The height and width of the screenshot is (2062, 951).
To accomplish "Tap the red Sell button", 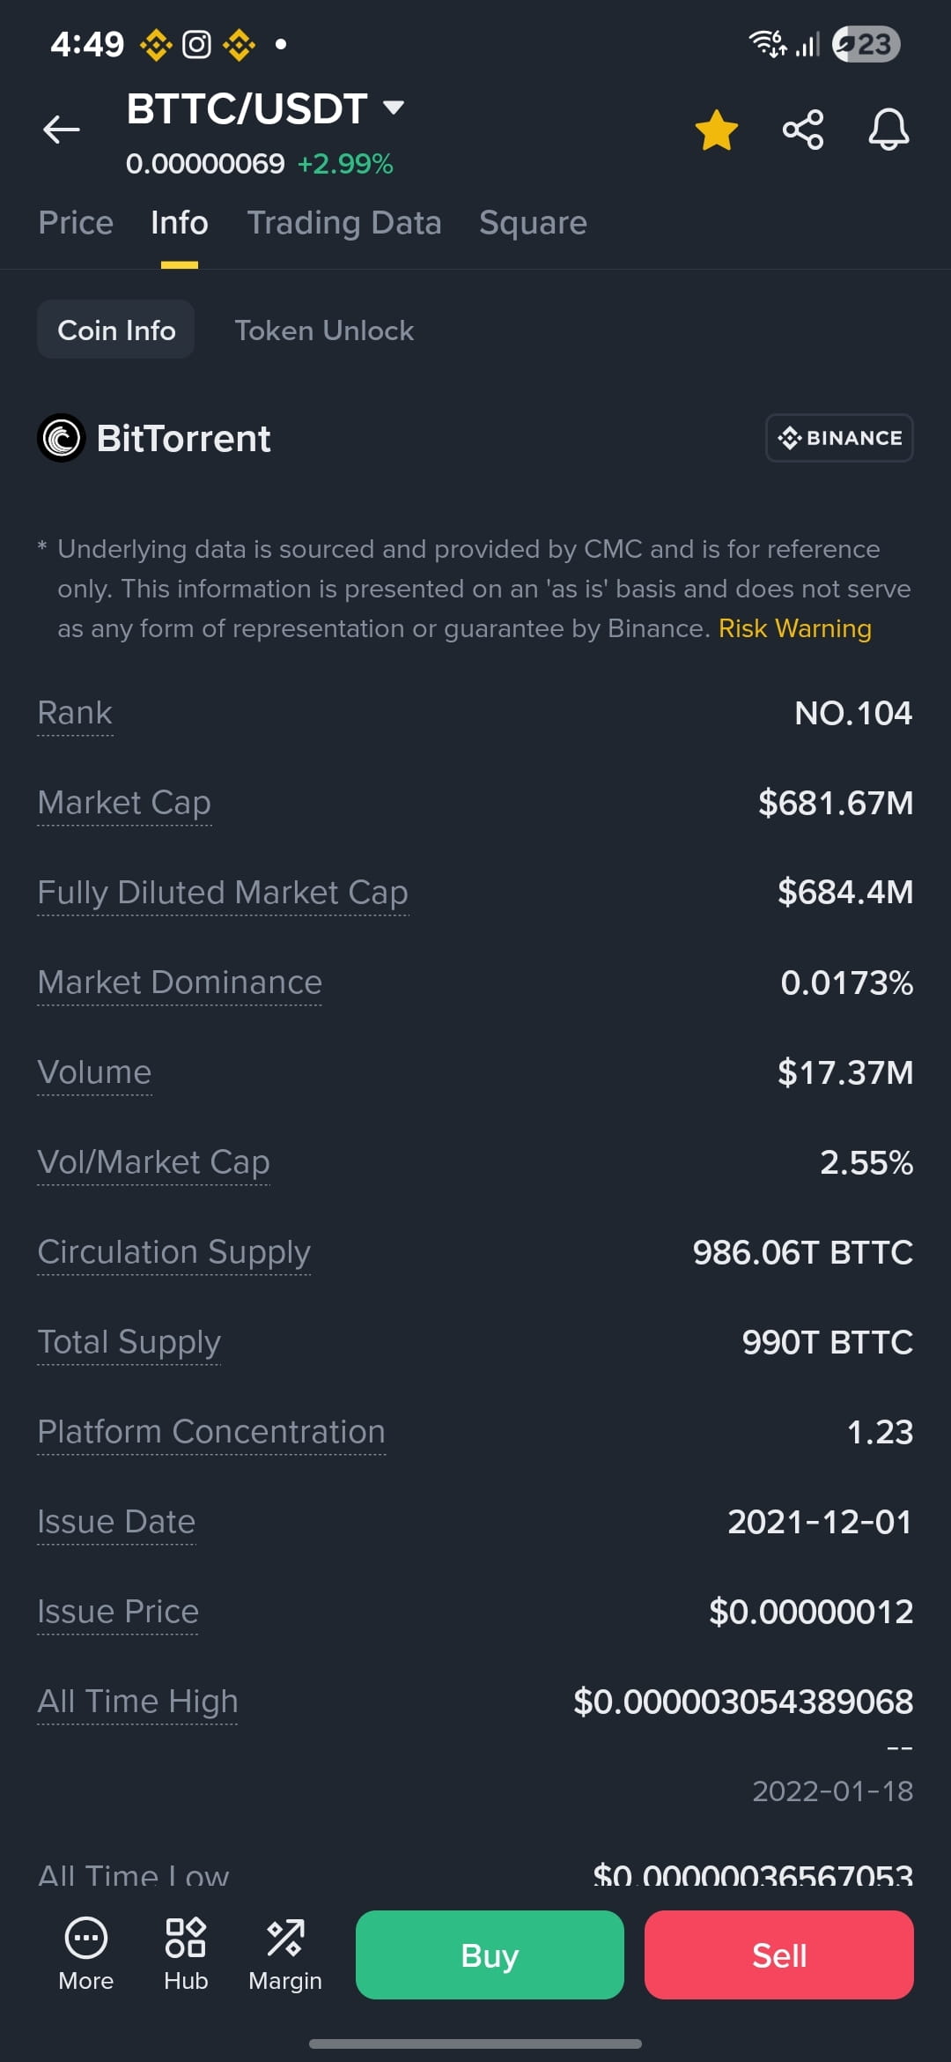I will (x=779, y=1954).
